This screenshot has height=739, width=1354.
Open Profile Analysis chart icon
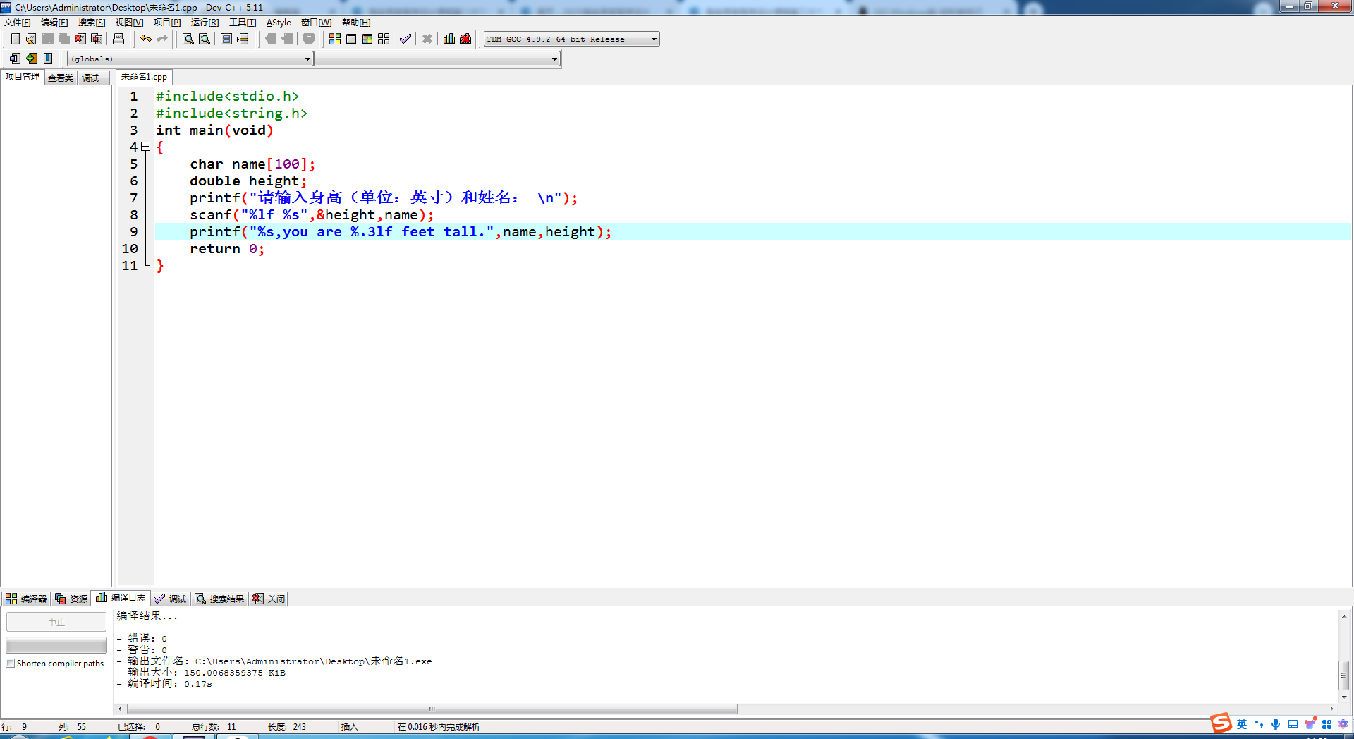click(449, 39)
